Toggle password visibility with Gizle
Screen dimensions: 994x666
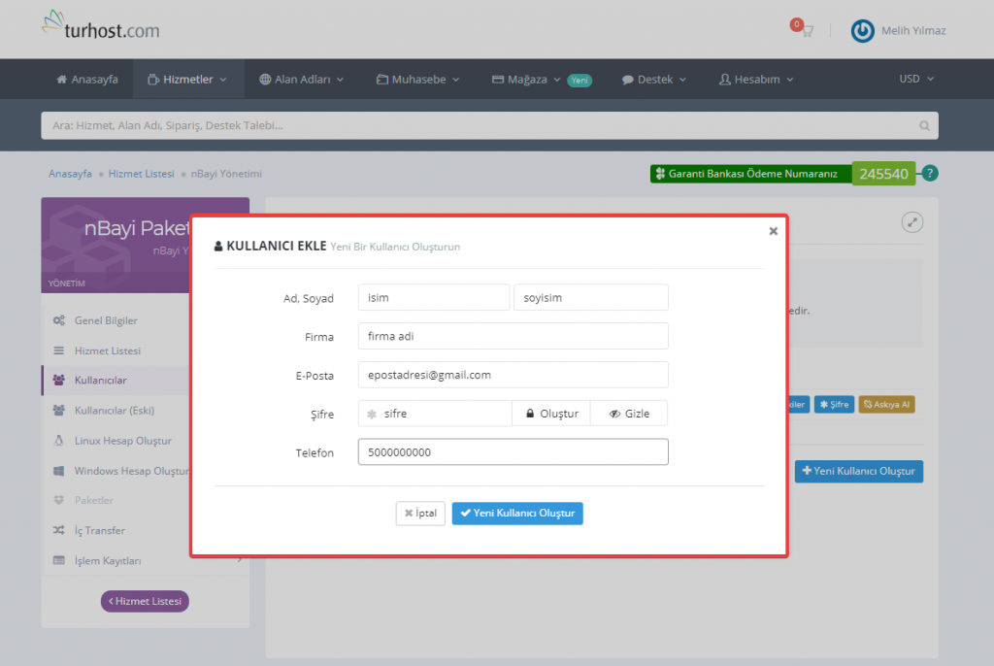coord(629,414)
